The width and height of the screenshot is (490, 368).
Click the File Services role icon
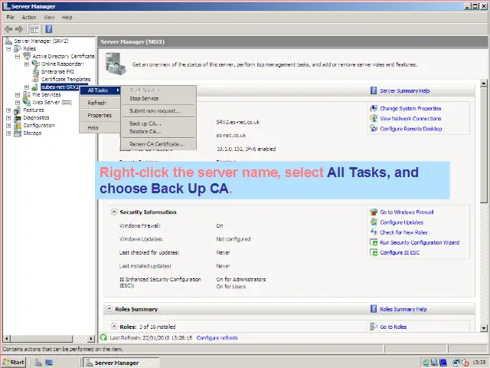tap(27, 94)
